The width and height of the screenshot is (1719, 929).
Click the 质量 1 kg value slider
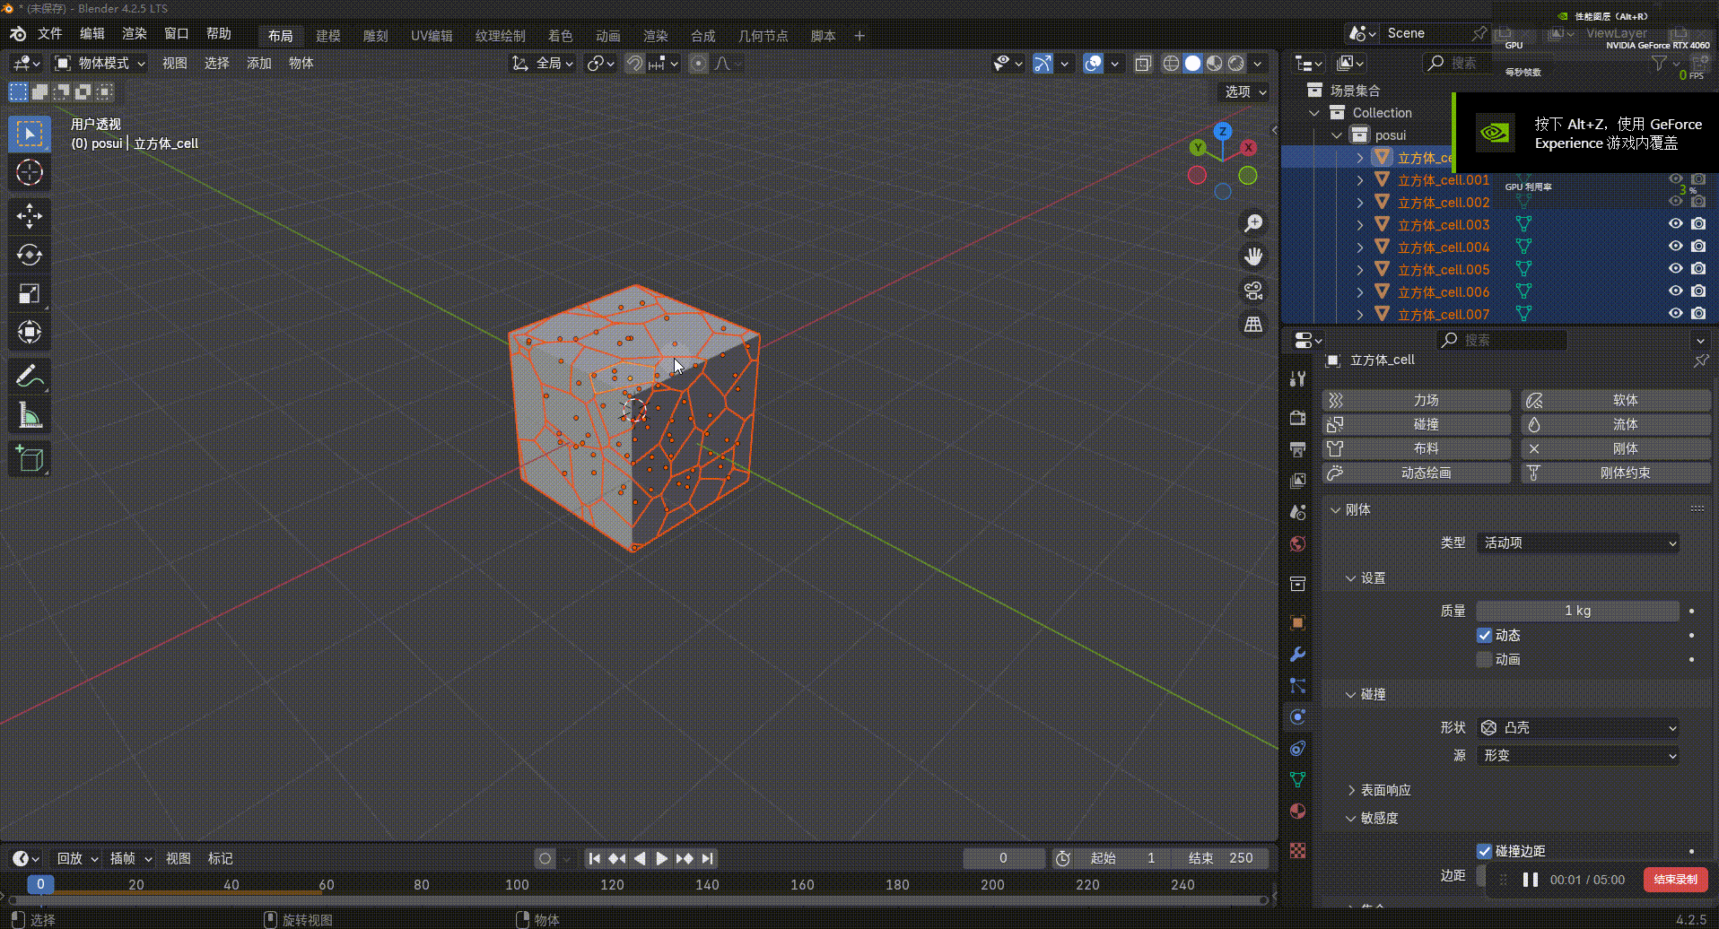(1577, 611)
